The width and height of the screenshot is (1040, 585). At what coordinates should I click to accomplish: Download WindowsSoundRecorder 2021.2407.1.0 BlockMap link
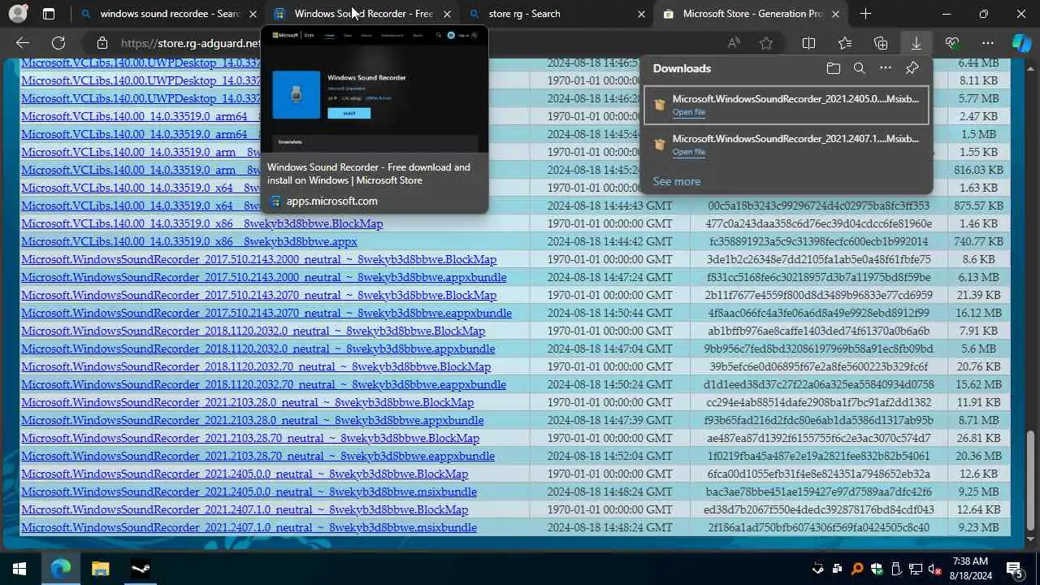click(x=245, y=509)
